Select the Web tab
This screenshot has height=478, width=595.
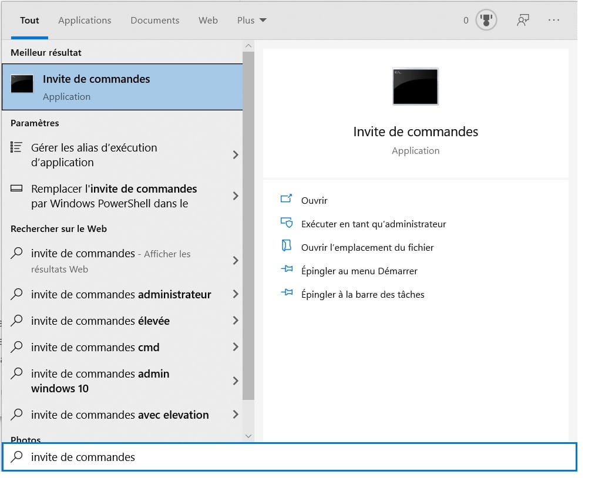(x=208, y=21)
